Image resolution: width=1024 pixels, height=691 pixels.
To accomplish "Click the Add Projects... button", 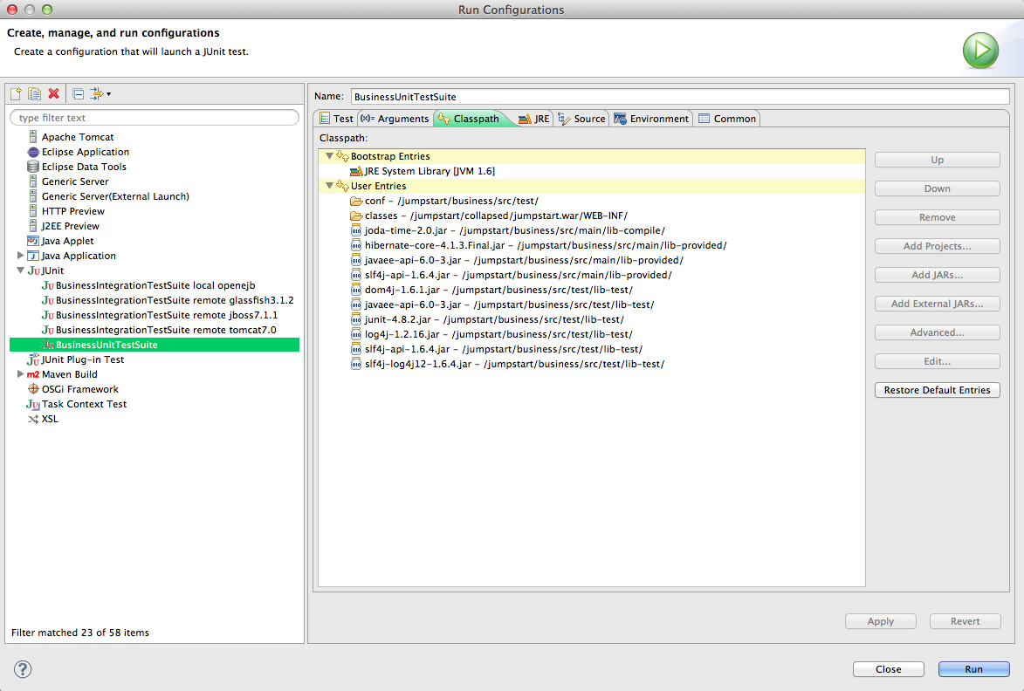I will pos(938,246).
